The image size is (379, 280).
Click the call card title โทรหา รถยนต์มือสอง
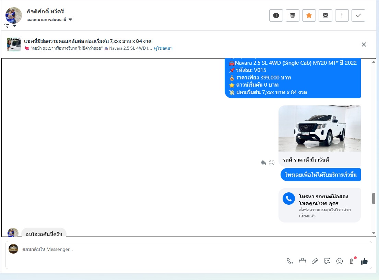[x=323, y=200]
